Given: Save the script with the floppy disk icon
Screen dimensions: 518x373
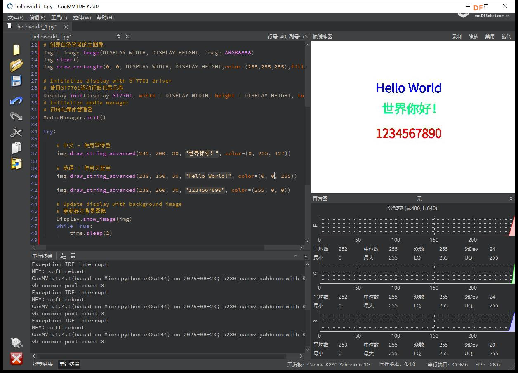Looking at the screenshot, I should pos(16,81).
